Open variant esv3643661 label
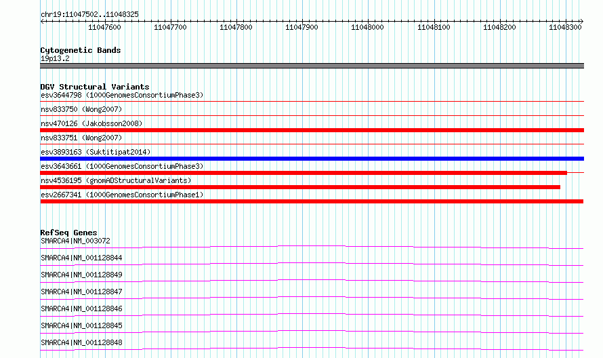Screen dimensions: 603x358 click(122, 166)
